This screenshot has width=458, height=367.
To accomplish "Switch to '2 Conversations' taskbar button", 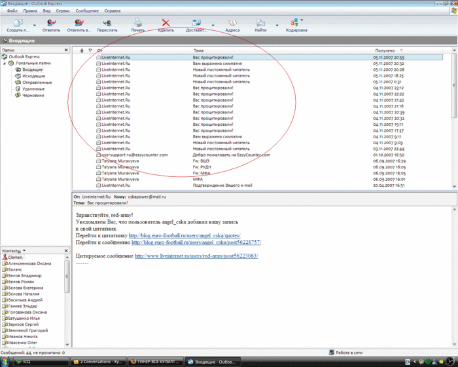I will pyautogui.click(x=98, y=362).
